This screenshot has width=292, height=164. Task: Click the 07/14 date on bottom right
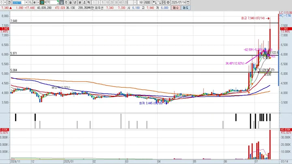(285, 162)
